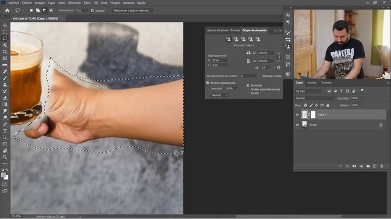Toggle Mostrar superposición checkbox
Image resolution: width=391 pixels, height=219 pixels.
tap(208, 83)
